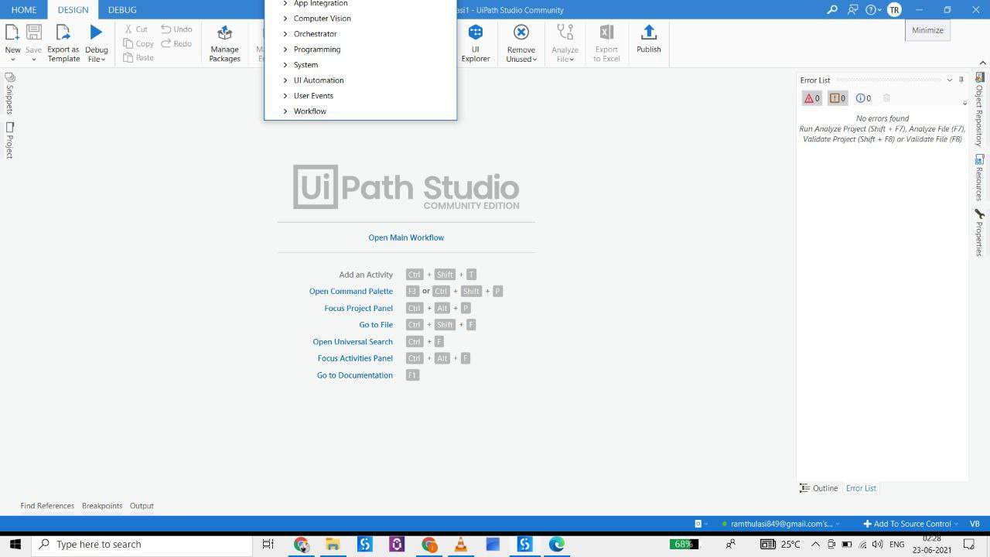Screen dimensions: 990x557
Task: Click Go to Documentation link
Action: click(355, 375)
